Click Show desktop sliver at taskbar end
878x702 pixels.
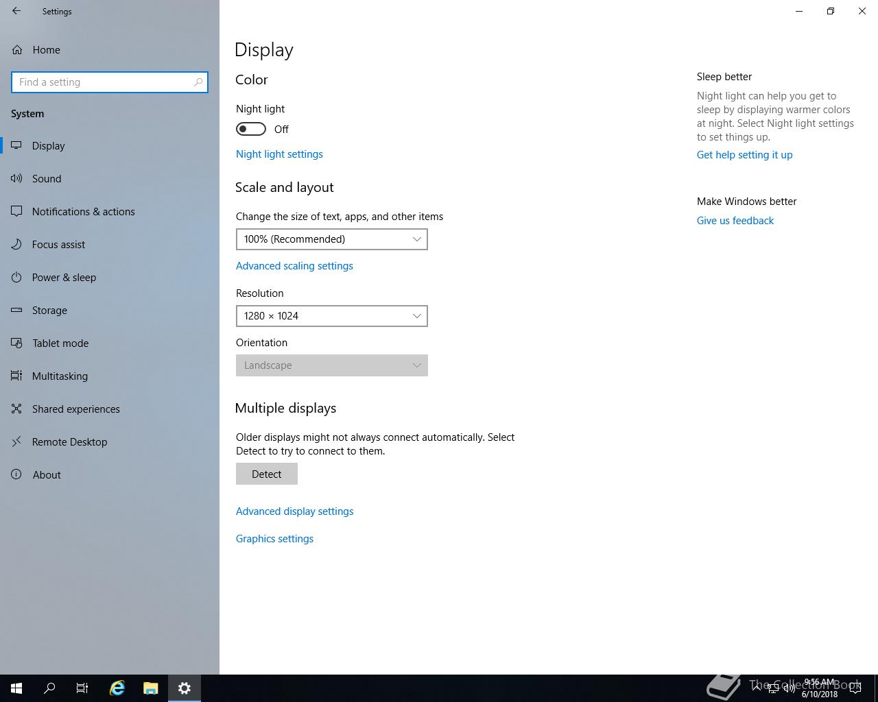point(876,688)
